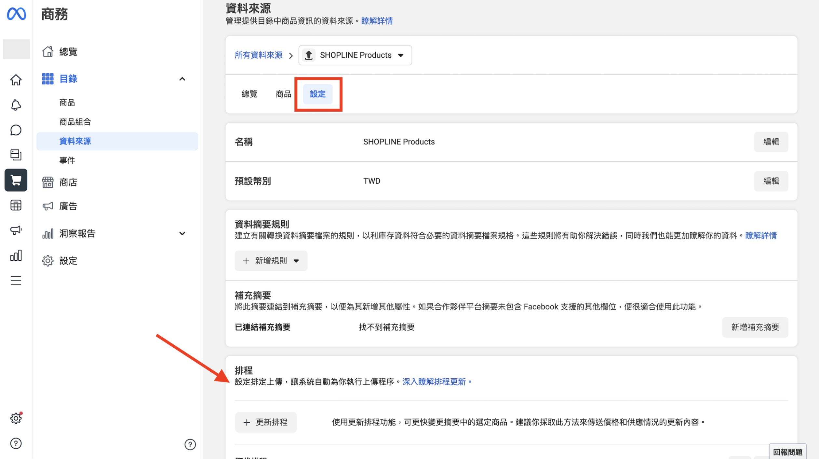This screenshot has width=819, height=459.
Task: Click 編輯 button for 預設幣別
Action: [771, 181]
